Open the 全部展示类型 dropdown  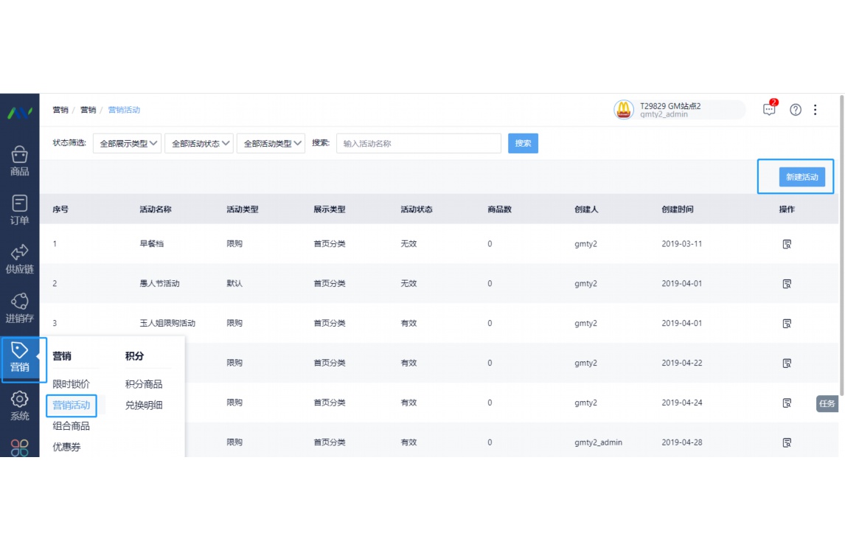[127, 143]
